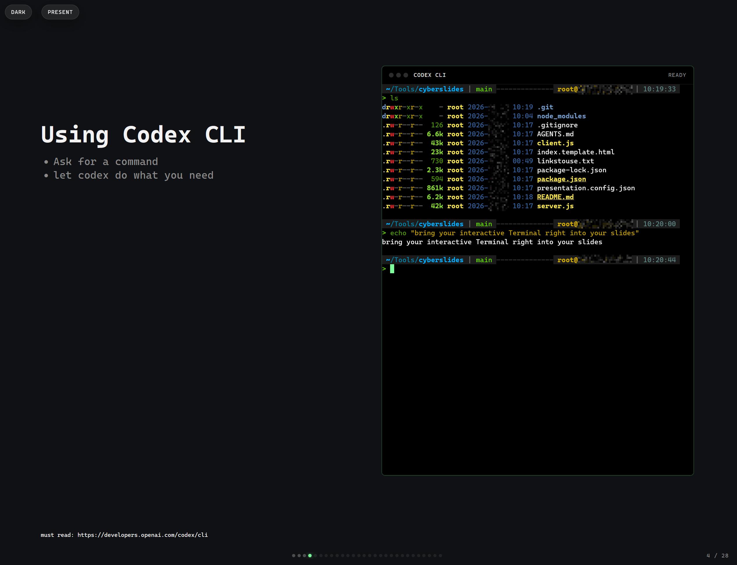Click the 42k file size of server.js
737x565 pixels.
click(437, 206)
